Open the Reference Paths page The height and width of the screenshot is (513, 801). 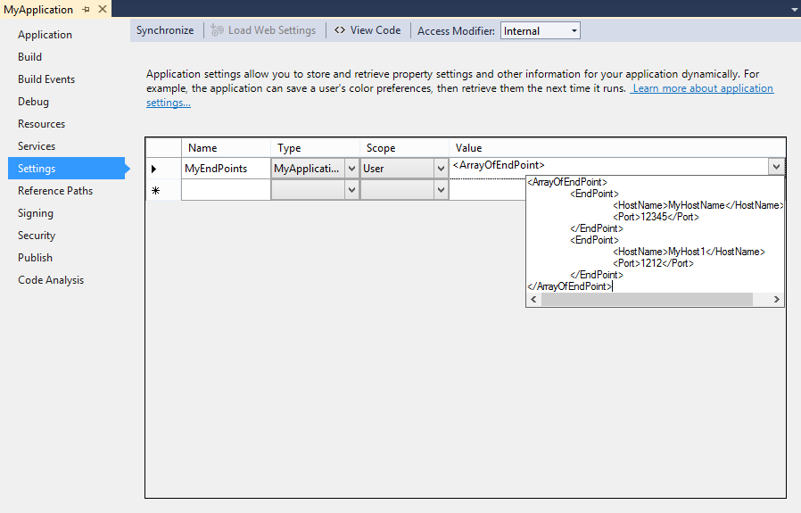[55, 191]
